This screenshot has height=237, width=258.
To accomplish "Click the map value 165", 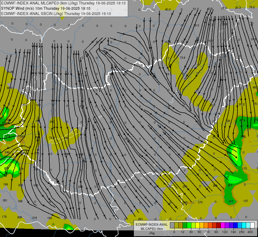I will (50, 218).
